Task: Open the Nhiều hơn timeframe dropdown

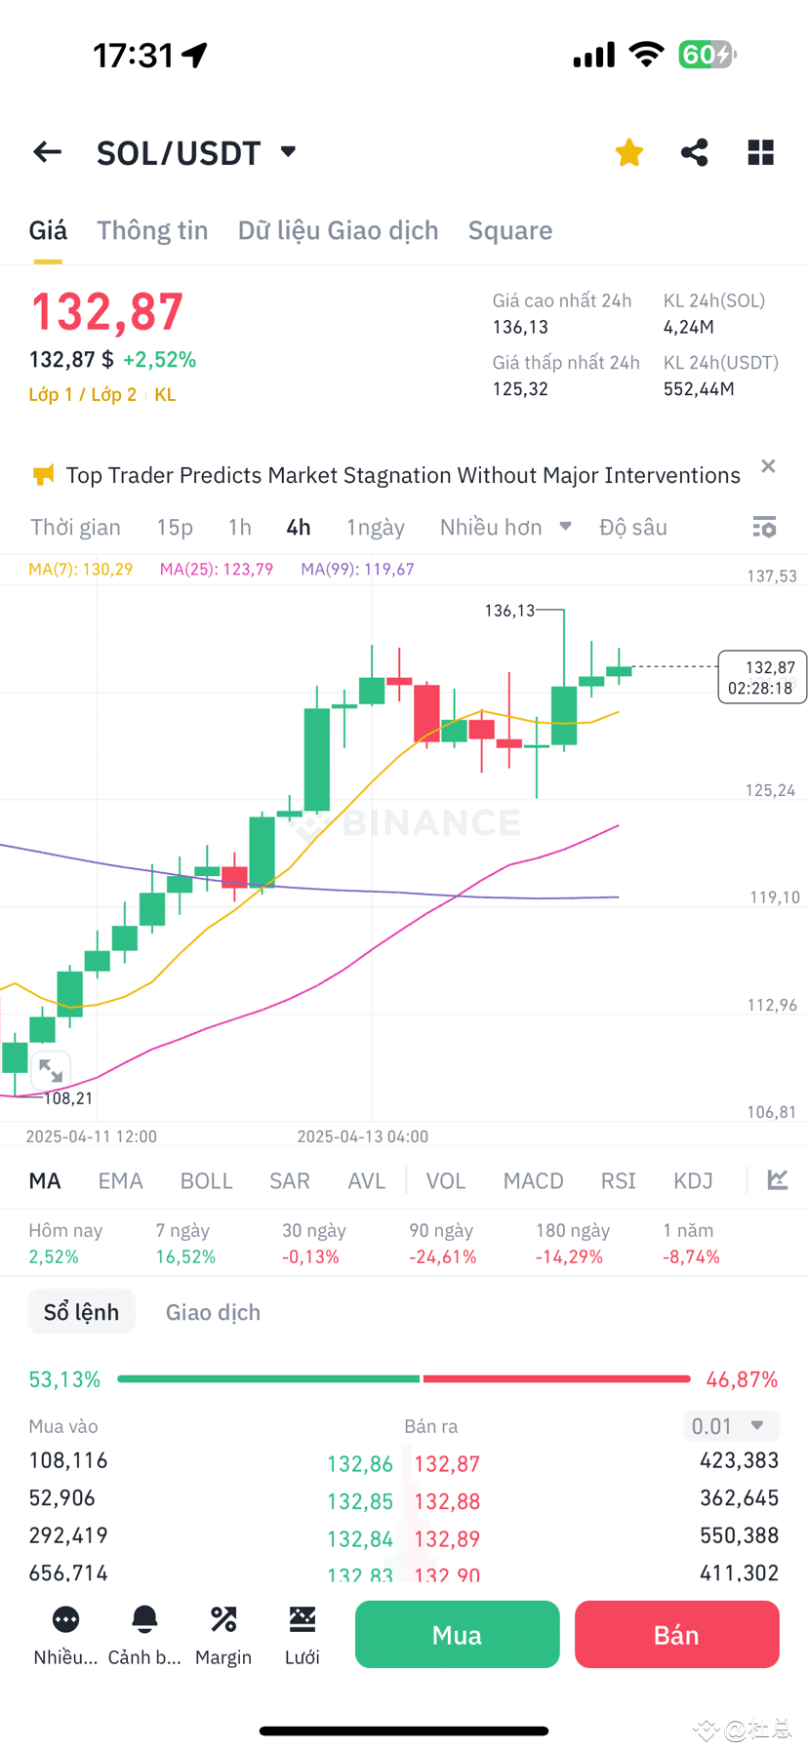Action: (505, 527)
